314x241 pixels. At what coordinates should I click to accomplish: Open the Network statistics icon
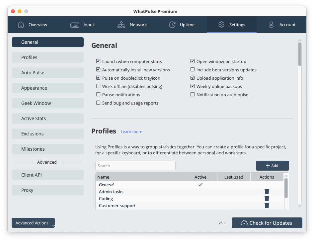click(x=121, y=25)
